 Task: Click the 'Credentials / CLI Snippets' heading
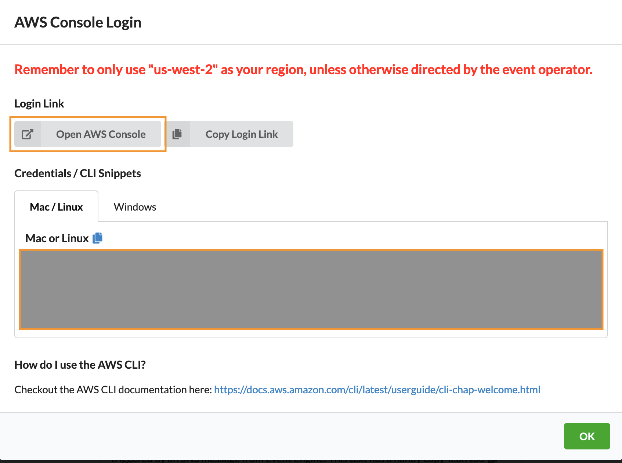pos(77,173)
